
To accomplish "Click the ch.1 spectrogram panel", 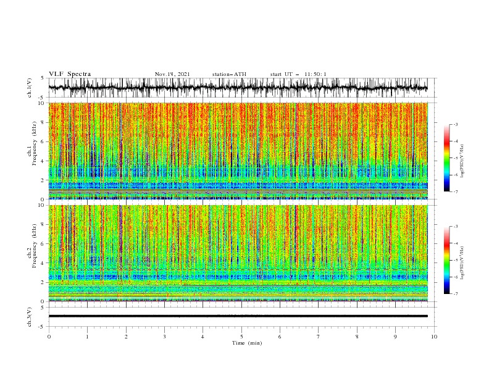I will pyautogui.click(x=238, y=151).
